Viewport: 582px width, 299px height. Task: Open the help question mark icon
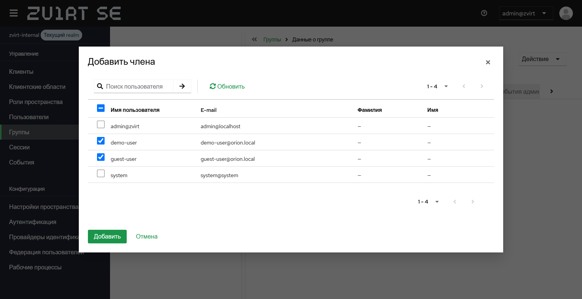click(484, 13)
